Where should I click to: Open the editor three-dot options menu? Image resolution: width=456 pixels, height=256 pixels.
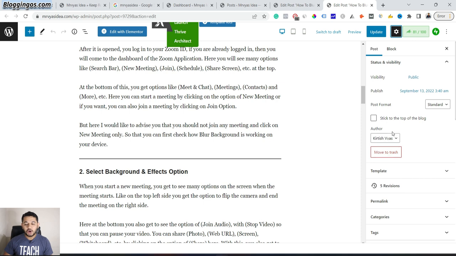point(446,32)
